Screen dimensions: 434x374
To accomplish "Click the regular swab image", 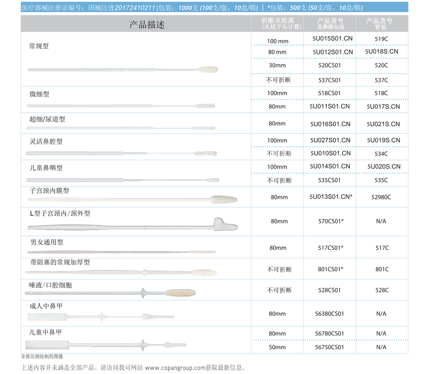I will [123, 70].
